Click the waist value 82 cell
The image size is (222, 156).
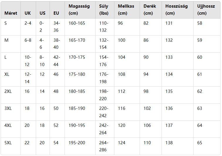click(146, 23)
